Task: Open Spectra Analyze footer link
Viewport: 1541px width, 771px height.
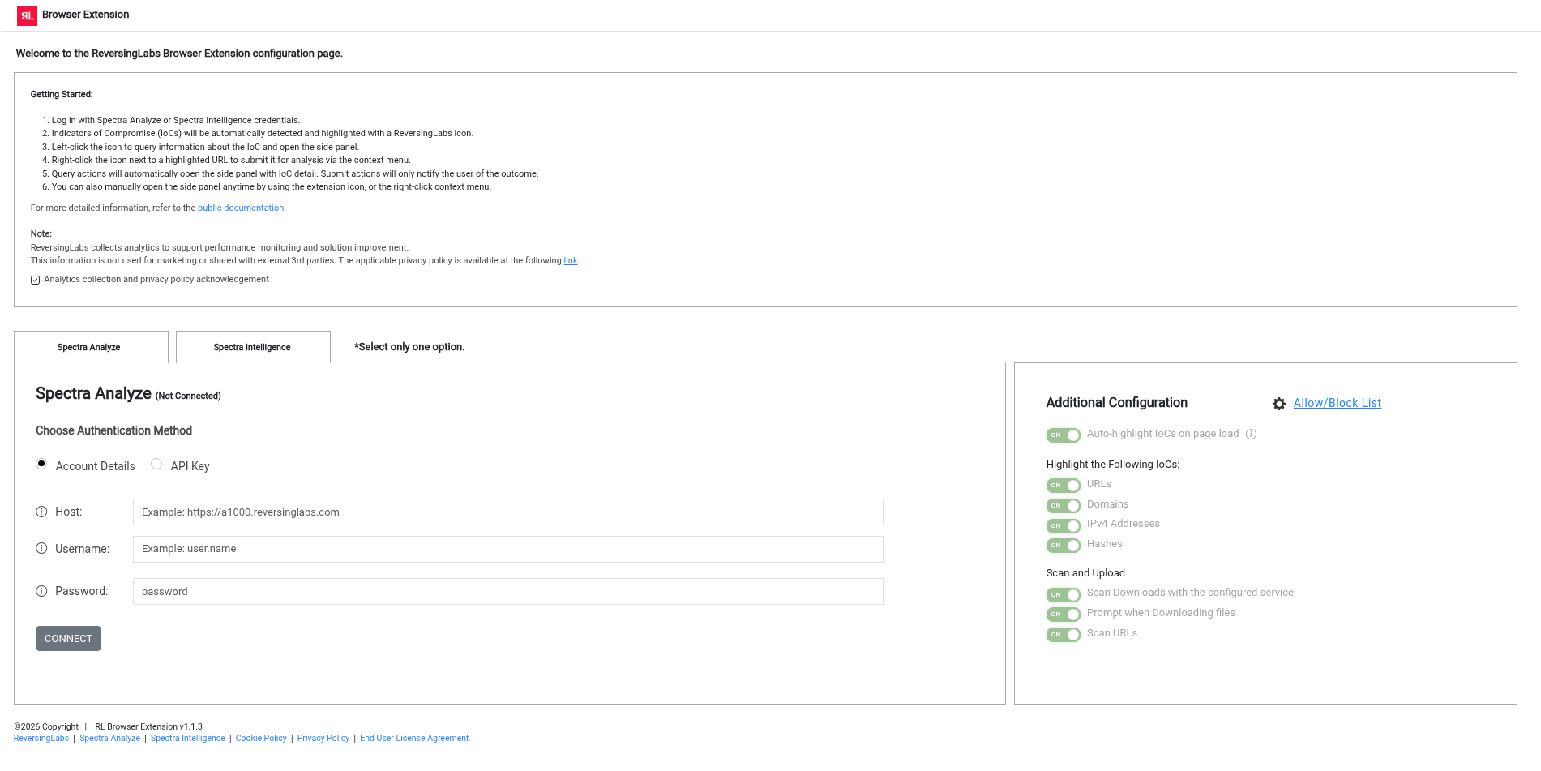Action: (109, 739)
